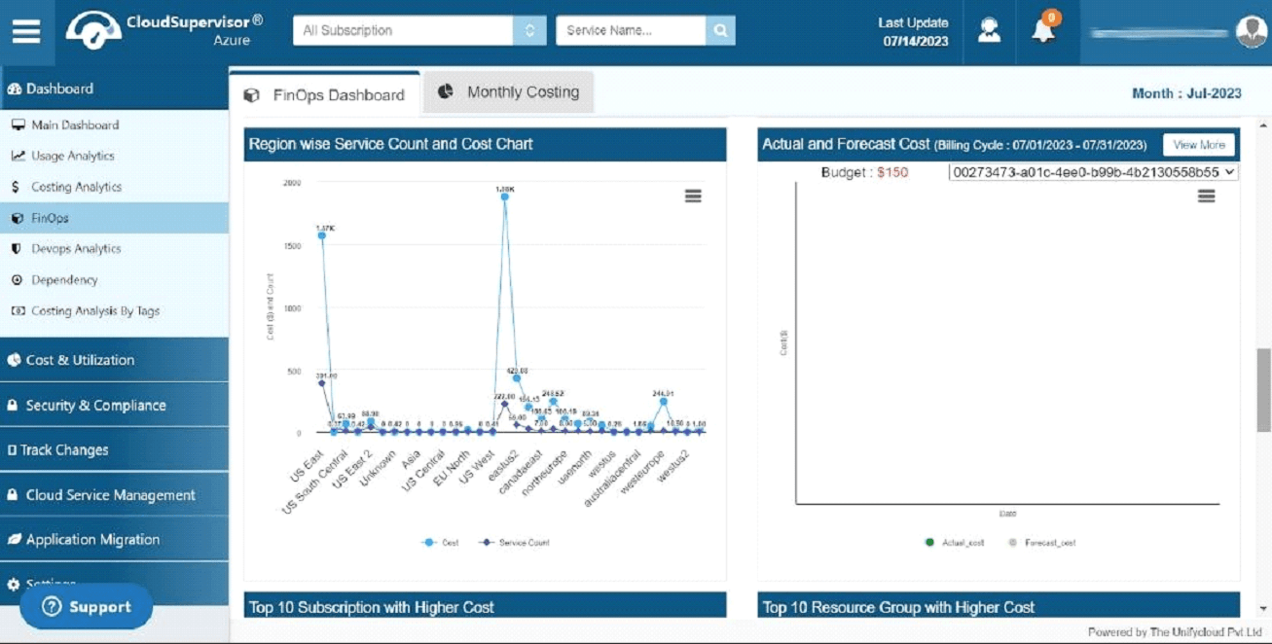This screenshot has width=1272, height=644.
Task: Toggle the Cost legend series
Action: 441,543
